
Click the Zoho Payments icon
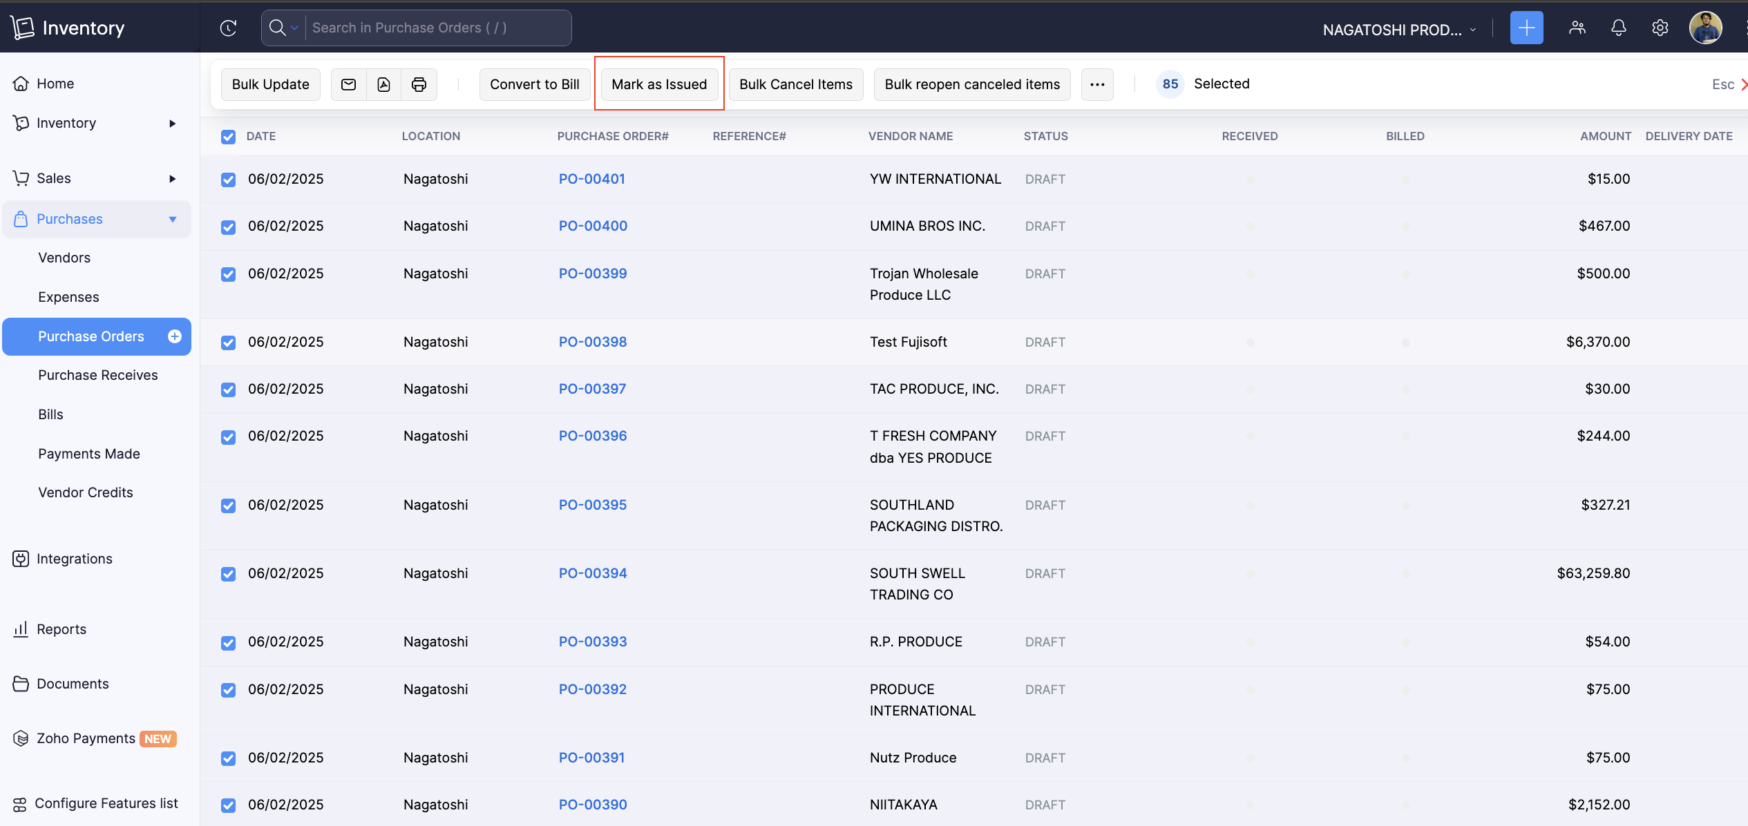tap(21, 738)
